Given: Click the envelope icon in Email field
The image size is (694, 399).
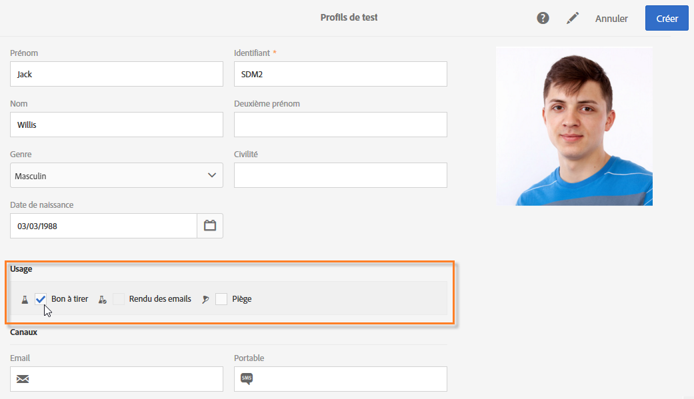Looking at the screenshot, I should 23,379.
